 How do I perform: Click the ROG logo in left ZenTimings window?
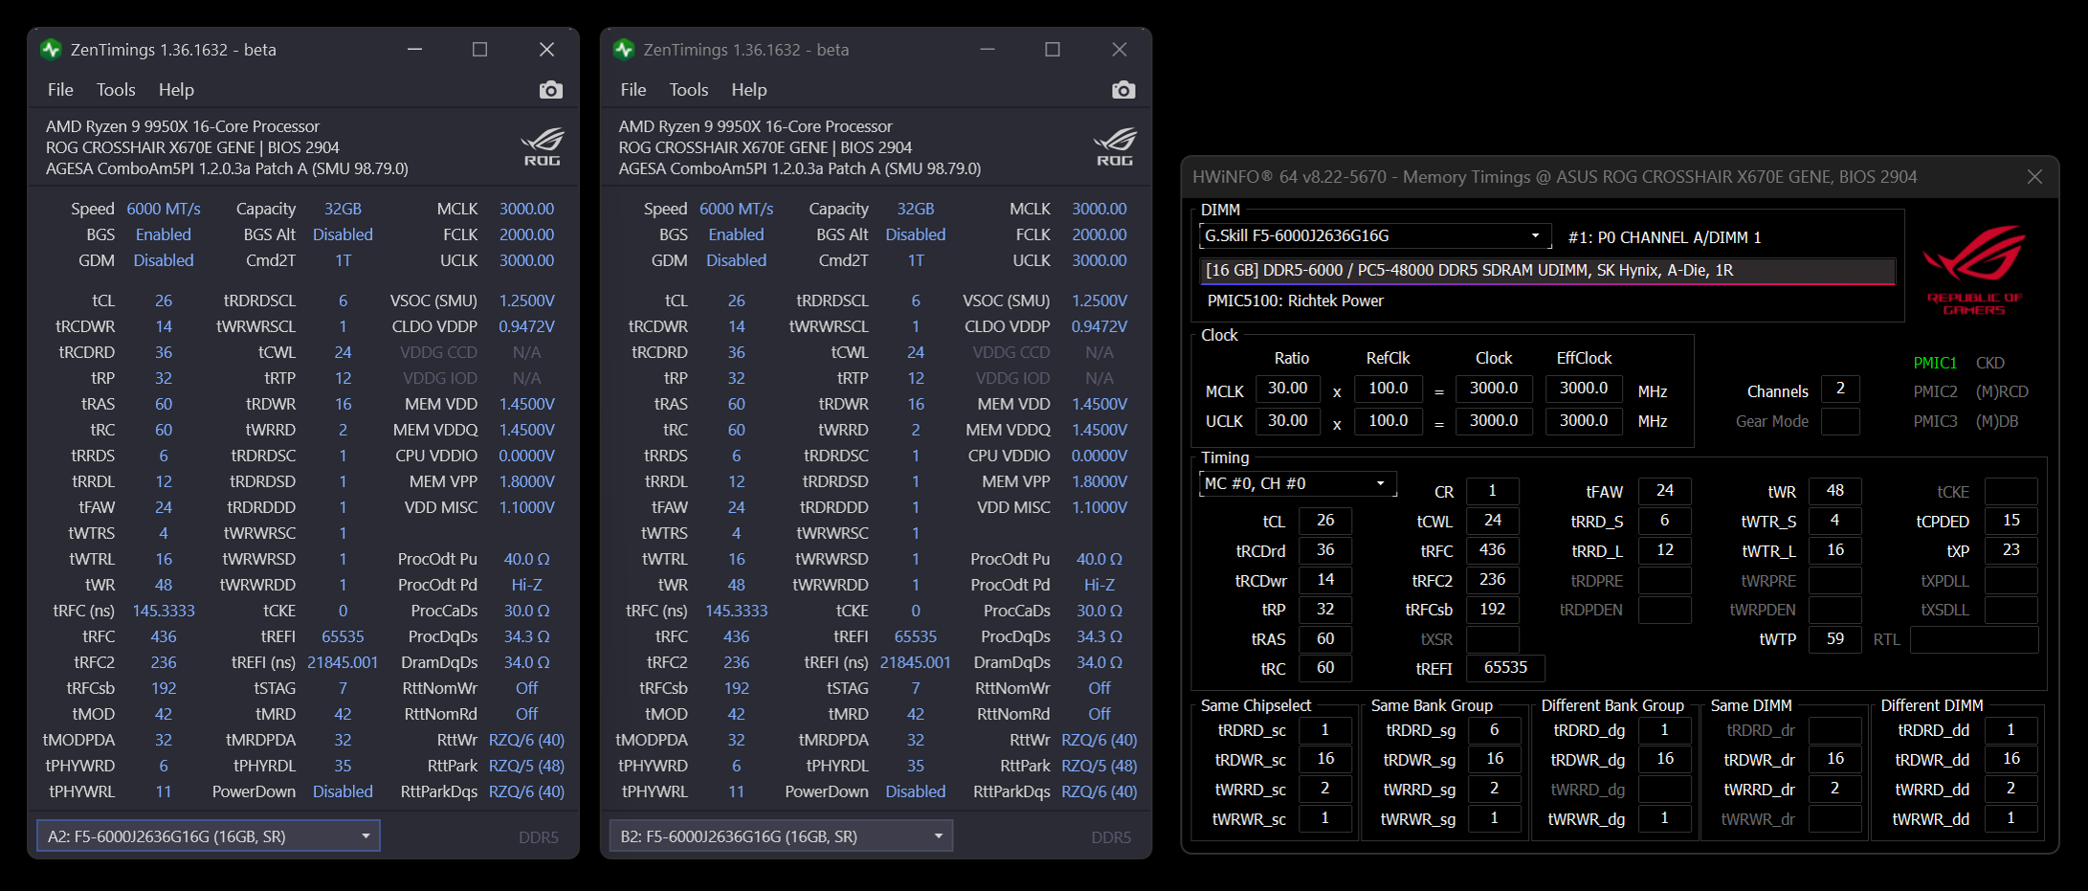(542, 146)
